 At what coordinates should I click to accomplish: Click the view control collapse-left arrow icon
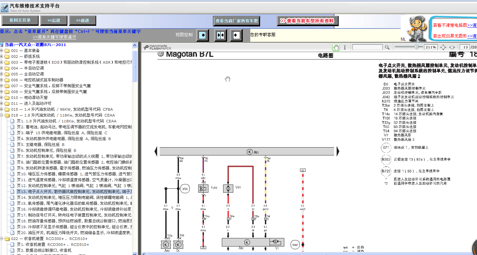click(x=236, y=35)
